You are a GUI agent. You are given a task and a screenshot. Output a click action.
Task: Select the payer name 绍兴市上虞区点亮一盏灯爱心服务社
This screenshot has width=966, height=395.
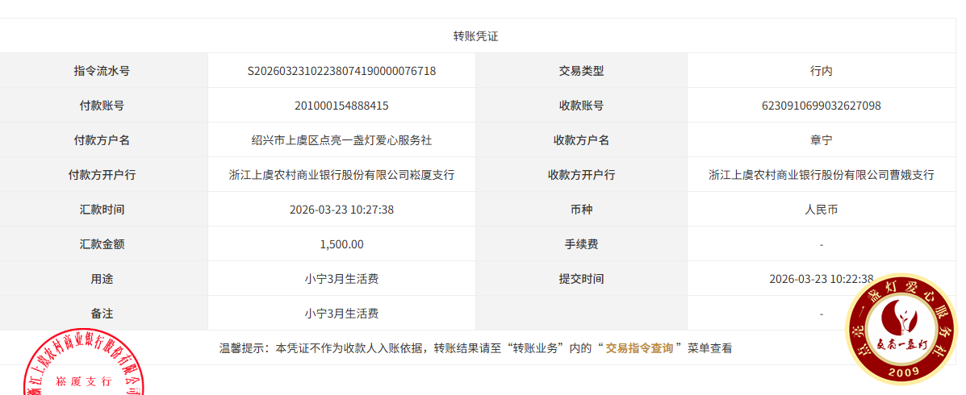pyautogui.click(x=341, y=140)
